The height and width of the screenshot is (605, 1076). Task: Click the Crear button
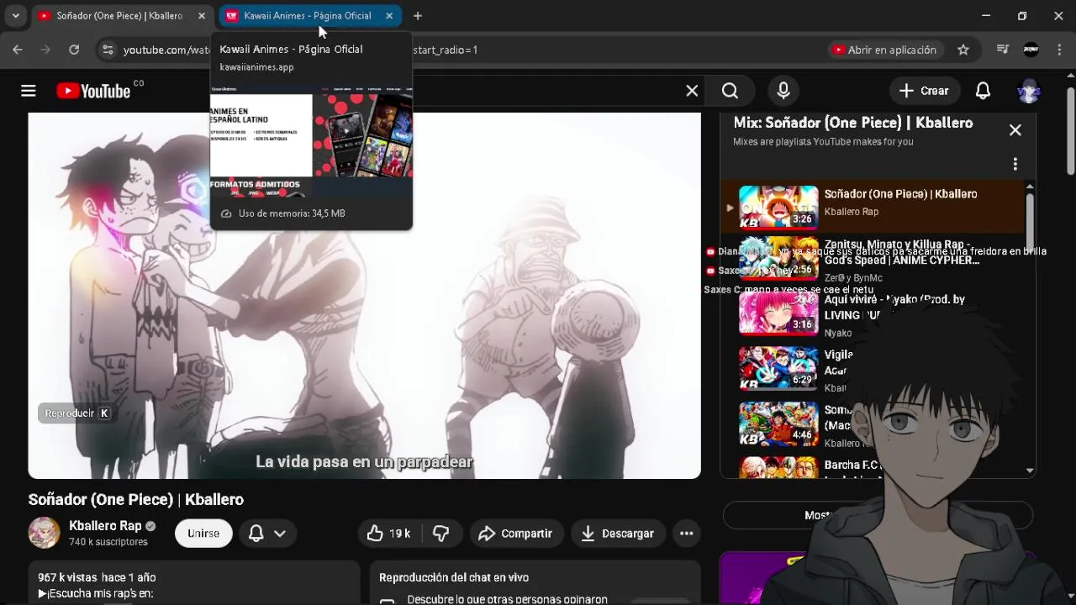point(923,91)
